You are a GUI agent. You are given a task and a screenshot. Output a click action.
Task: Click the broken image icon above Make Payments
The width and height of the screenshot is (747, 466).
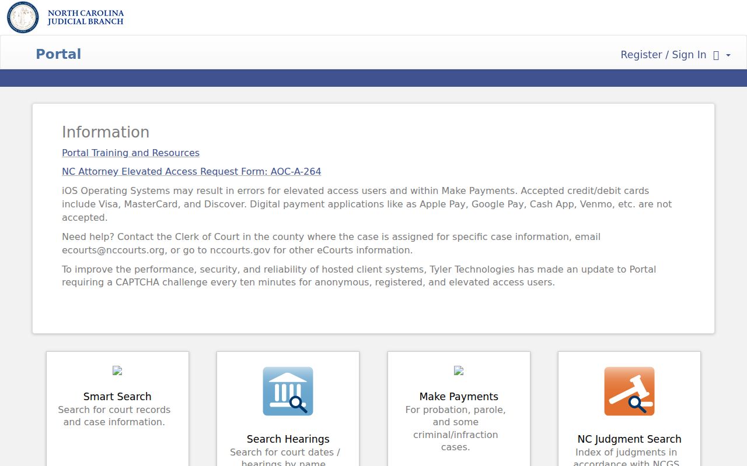pyautogui.click(x=459, y=370)
